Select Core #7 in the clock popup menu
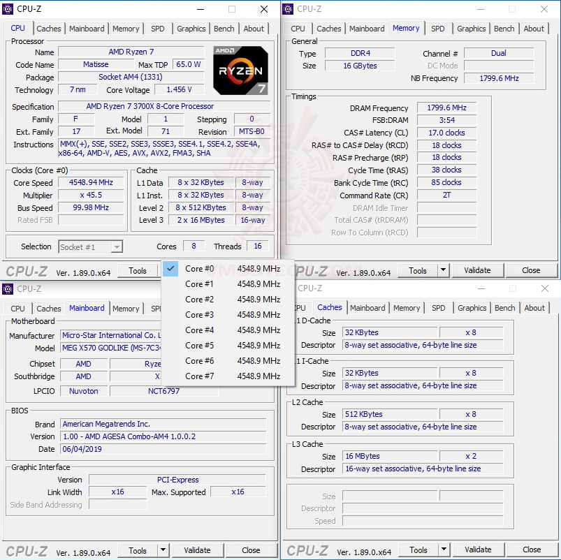This screenshot has height=560, width=561. (x=228, y=376)
